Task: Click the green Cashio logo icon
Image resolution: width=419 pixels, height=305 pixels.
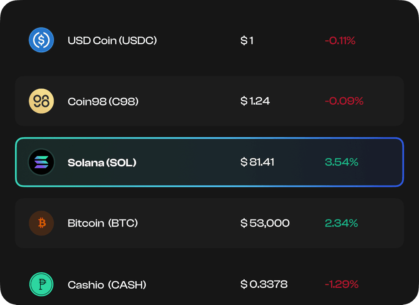Action: point(41,284)
